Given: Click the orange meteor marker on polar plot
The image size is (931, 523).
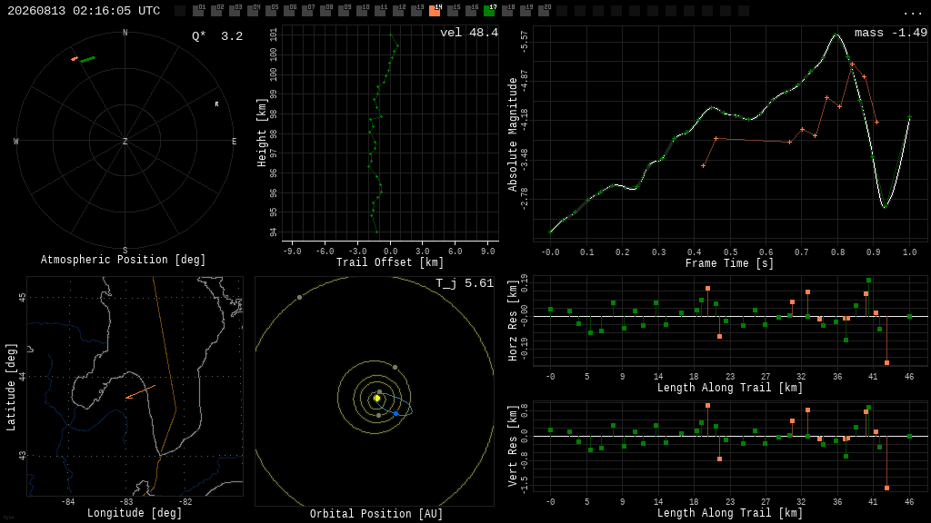Looking at the screenshot, I should (x=75, y=59).
